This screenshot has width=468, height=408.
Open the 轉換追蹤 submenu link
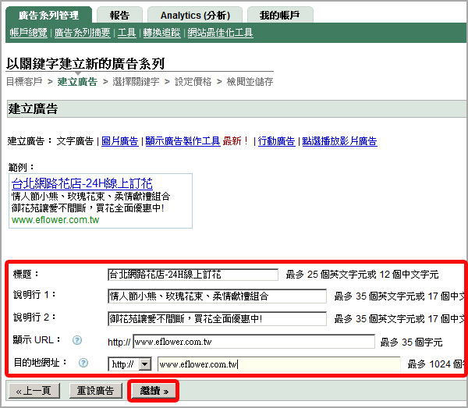tap(161, 32)
